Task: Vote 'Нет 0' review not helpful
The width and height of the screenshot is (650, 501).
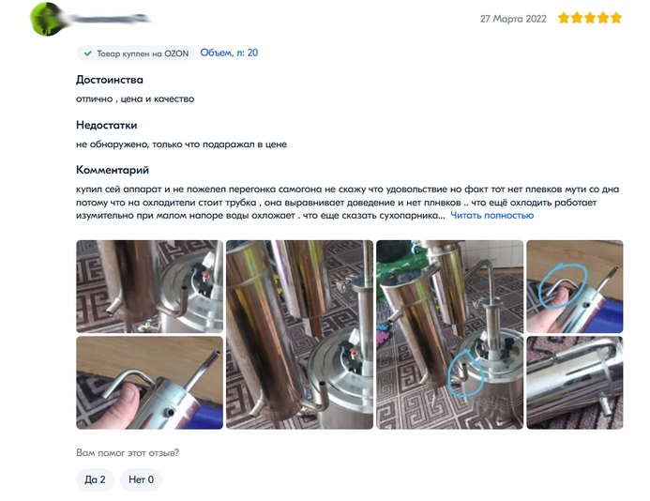Action: click(141, 479)
